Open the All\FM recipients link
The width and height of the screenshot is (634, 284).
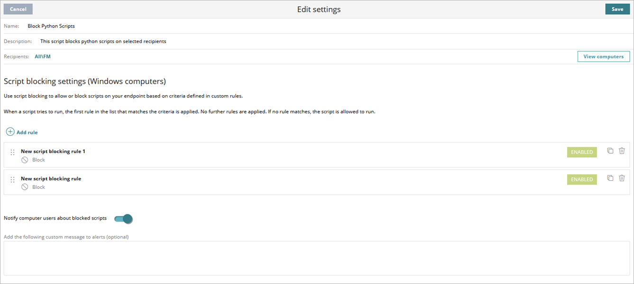pos(42,56)
